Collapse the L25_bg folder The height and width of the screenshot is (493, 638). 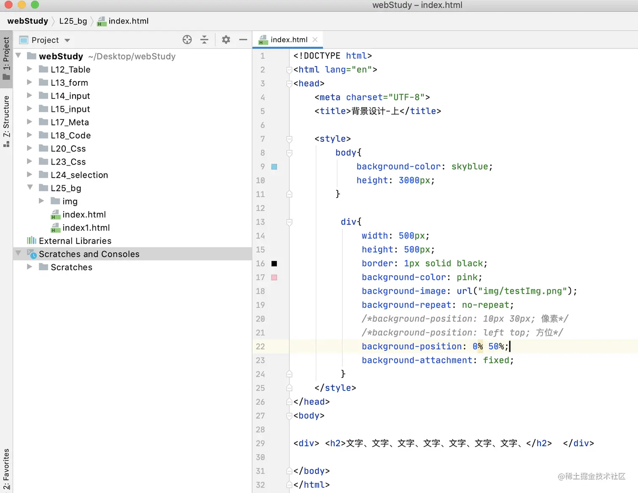(30, 187)
